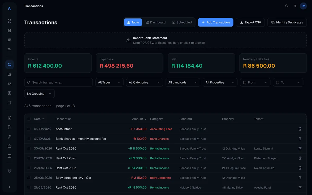Open the All Categories dropdown
Screen dimensions: 312x195
click(x=144, y=82)
